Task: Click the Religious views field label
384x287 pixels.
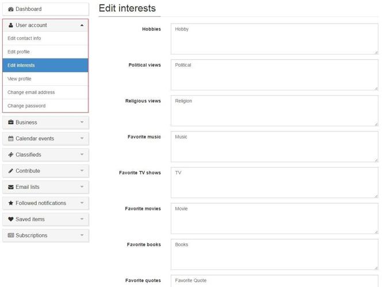Action: [143, 101]
